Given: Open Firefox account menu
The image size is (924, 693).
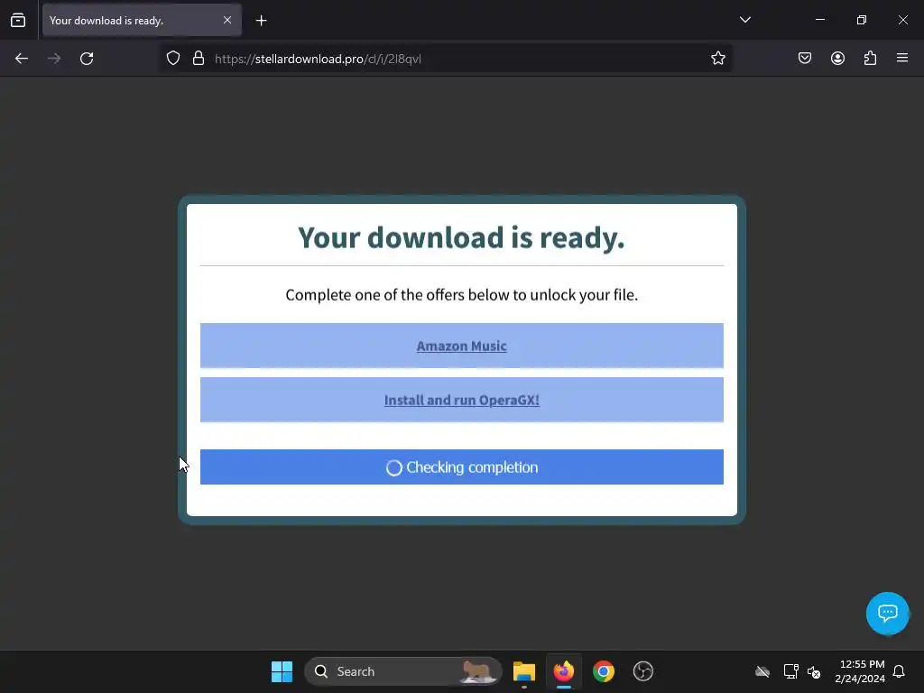Looking at the screenshot, I should (837, 58).
